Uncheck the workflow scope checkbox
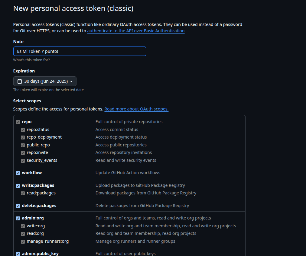The height and width of the screenshot is (256, 306). pyautogui.click(x=18, y=173)
